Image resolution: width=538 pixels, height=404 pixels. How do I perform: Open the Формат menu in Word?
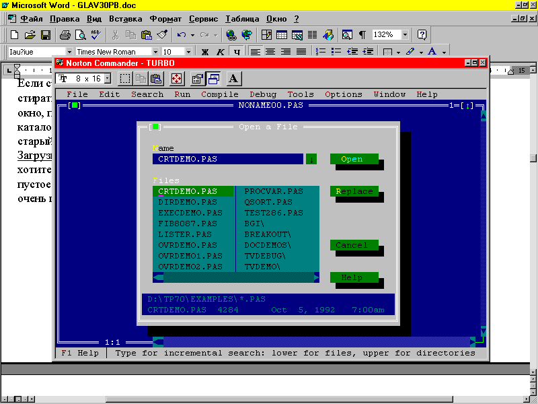165,19
